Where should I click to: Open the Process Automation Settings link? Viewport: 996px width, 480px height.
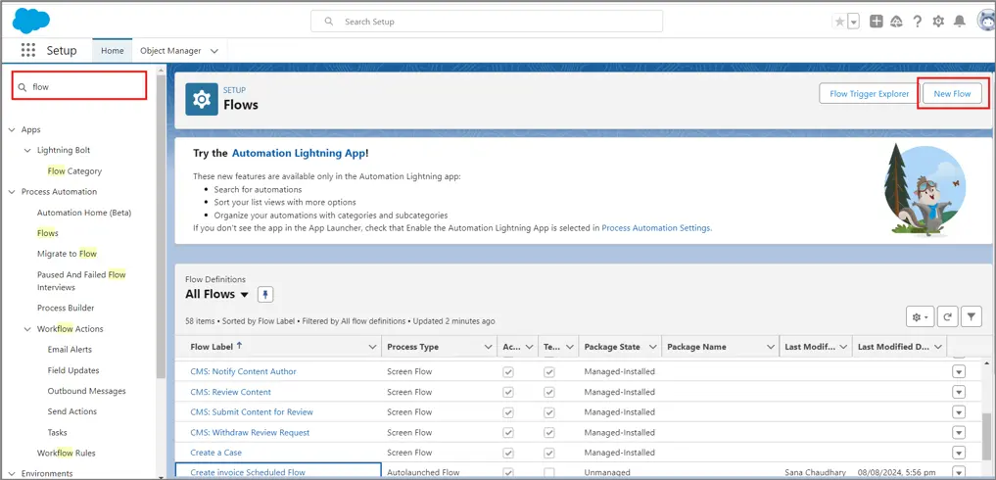pyautogui.click(x=656, y=228)
